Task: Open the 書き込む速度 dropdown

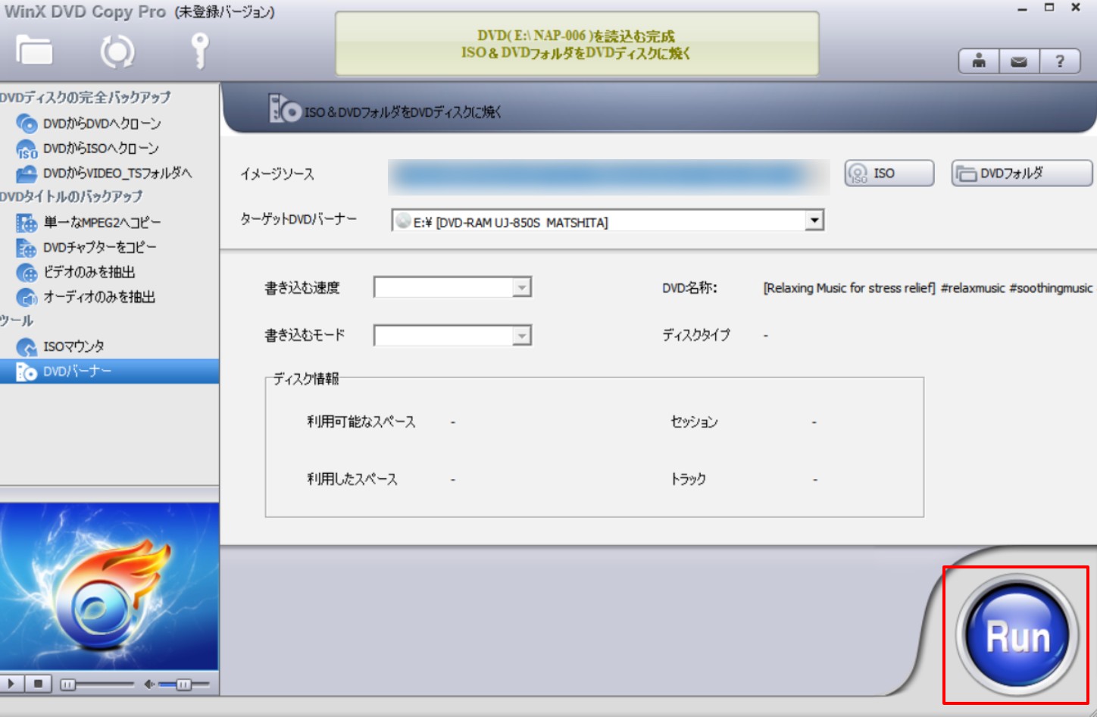Action: 452,287
